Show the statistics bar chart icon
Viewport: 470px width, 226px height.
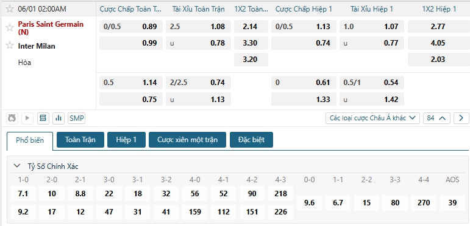point(59,118)
